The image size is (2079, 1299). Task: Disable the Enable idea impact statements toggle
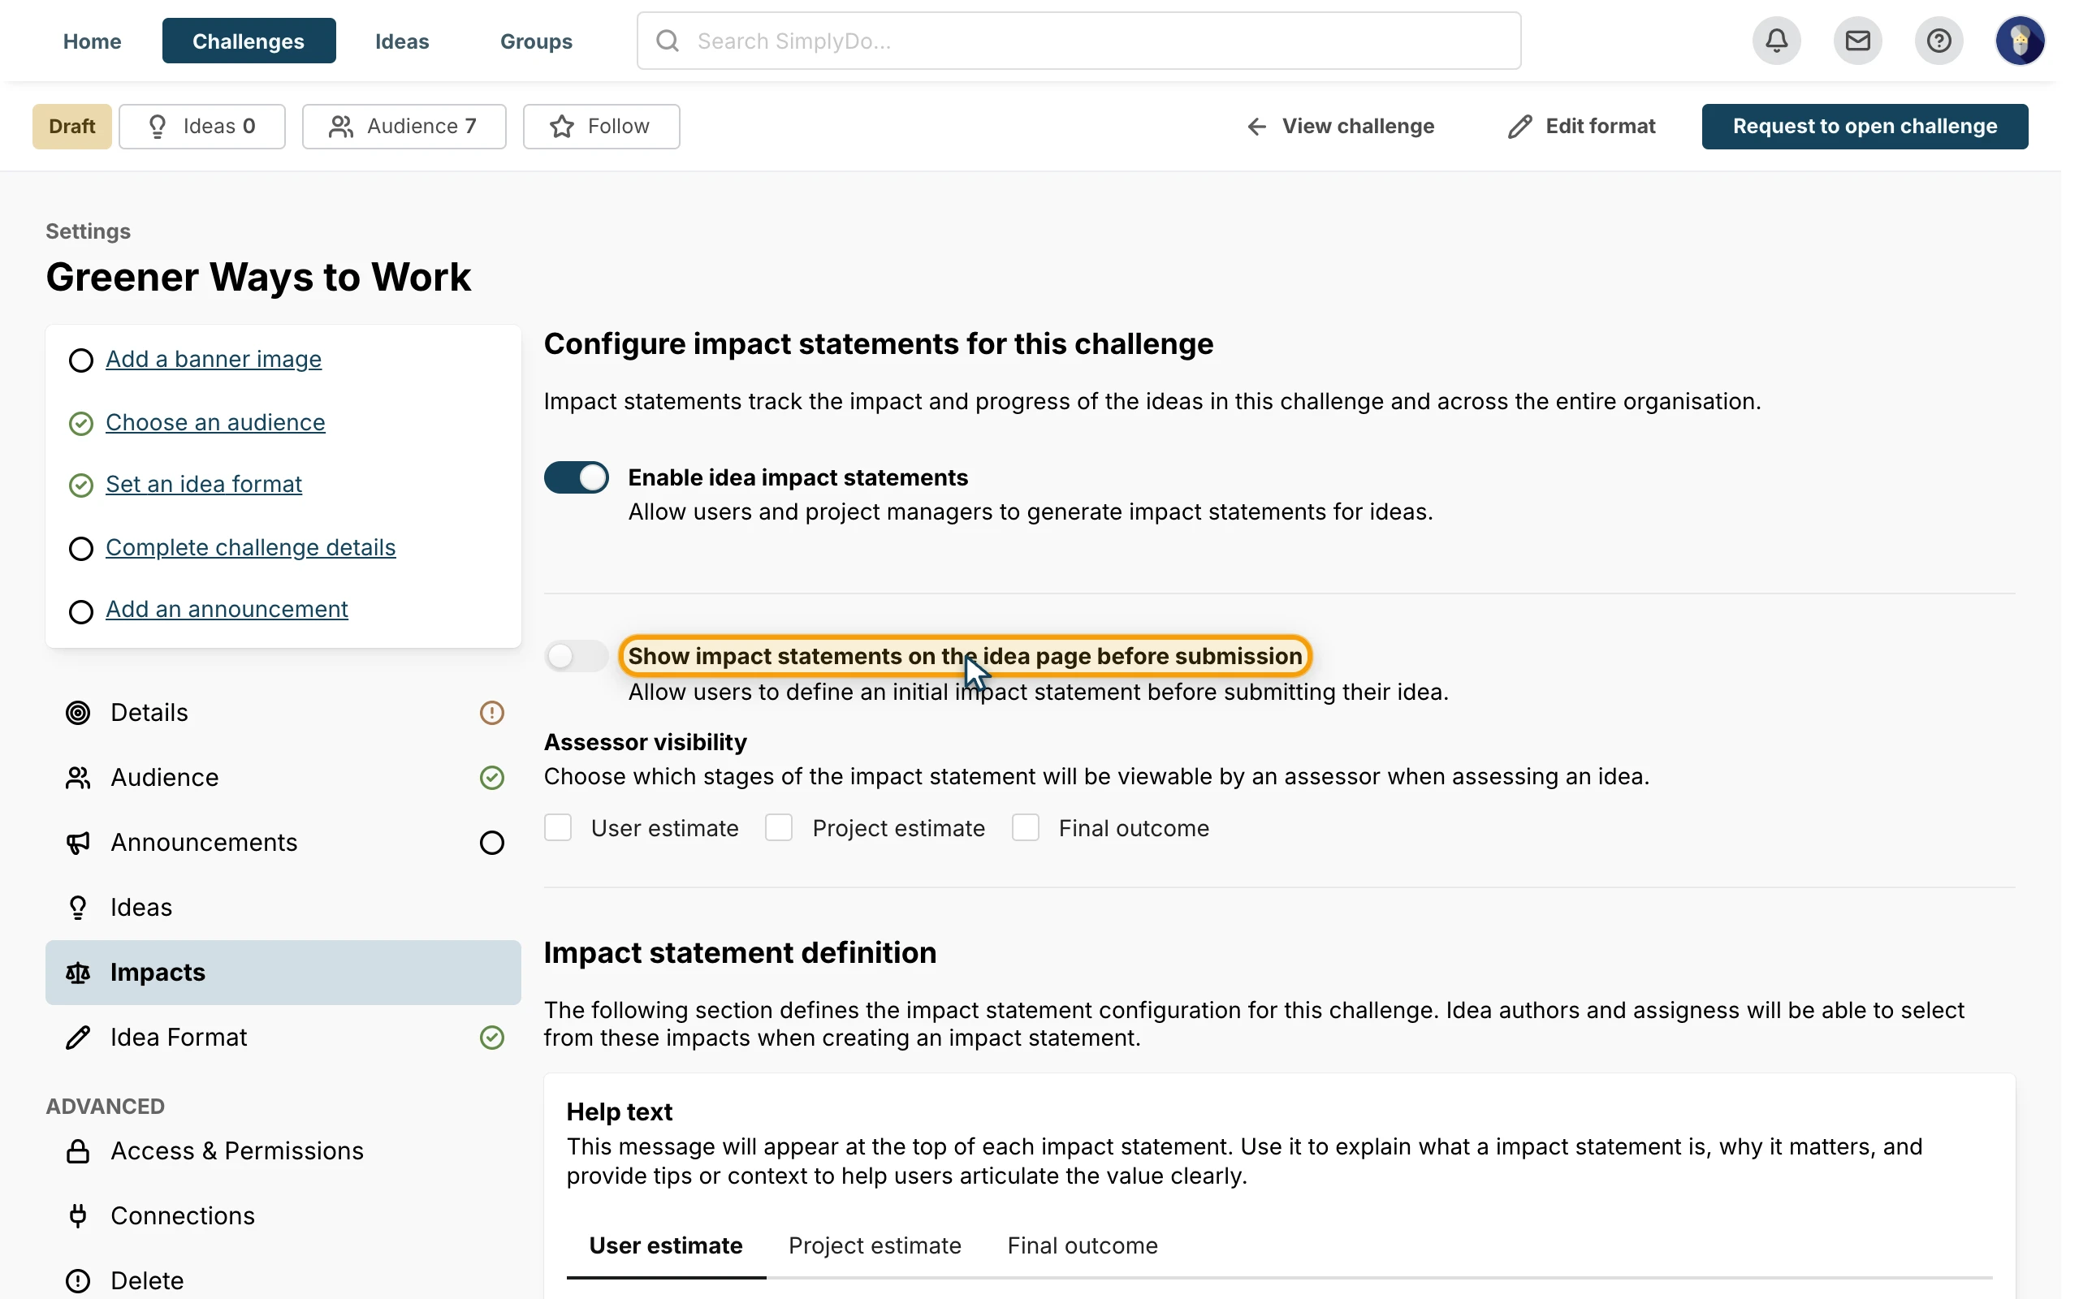577,477
